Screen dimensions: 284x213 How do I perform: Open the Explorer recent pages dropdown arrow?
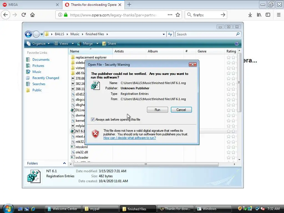42,34
